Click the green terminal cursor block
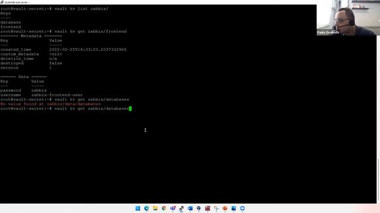 [131, 109]
